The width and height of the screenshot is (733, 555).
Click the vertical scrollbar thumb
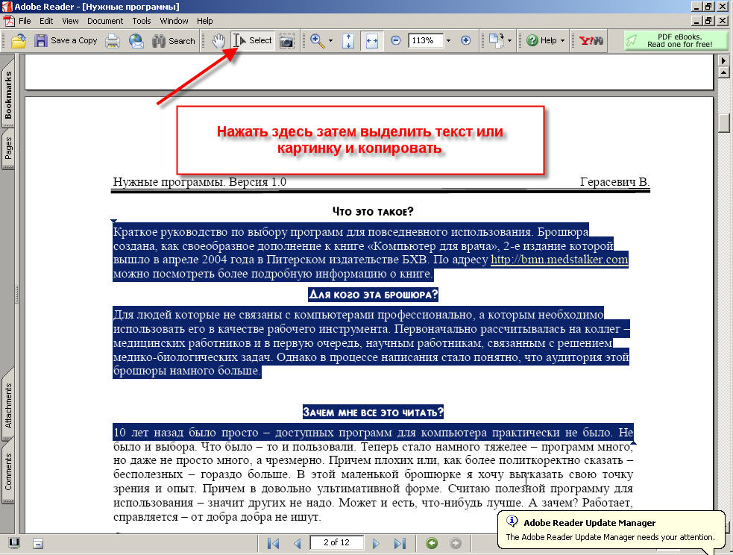coord(723,123)
